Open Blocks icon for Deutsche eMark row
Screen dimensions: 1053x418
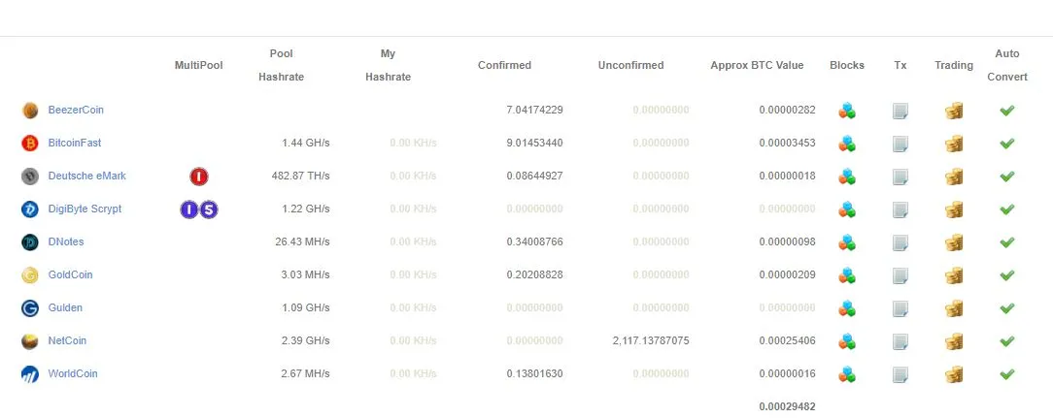[x=847, y=176]
